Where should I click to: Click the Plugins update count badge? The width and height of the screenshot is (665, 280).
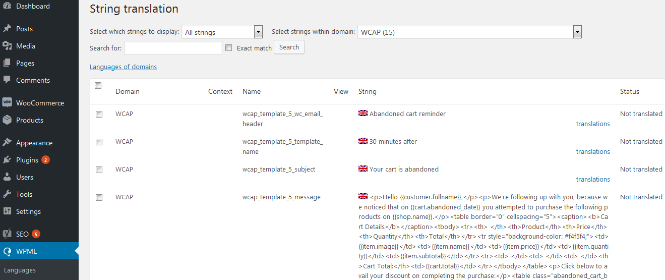[x=45, y=160]
